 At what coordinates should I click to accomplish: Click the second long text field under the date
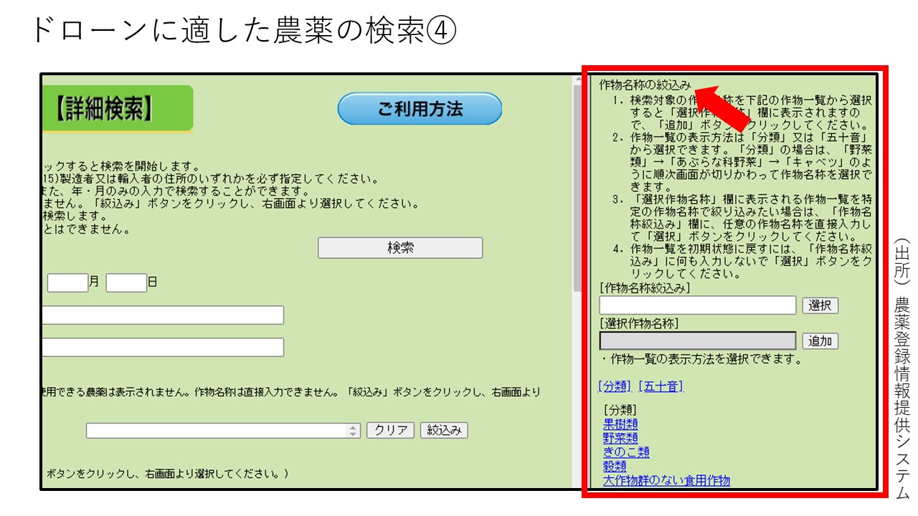point(163,348)
